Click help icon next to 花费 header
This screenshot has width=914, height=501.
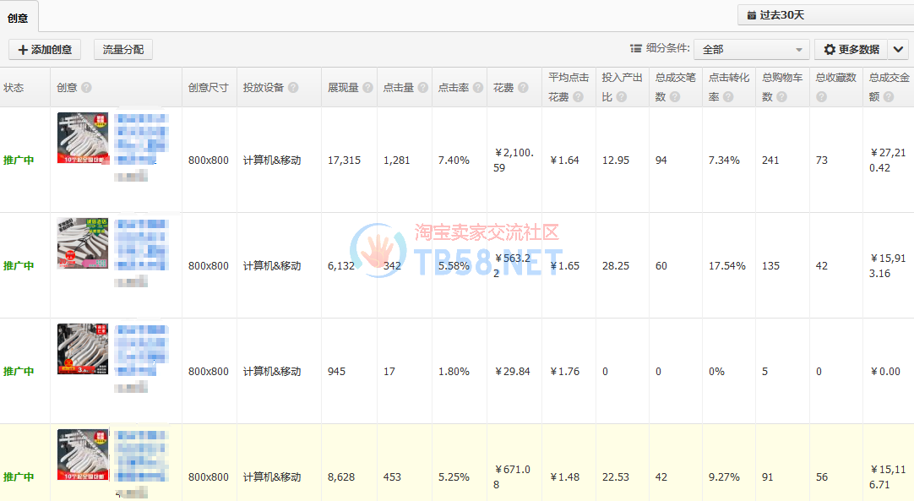coord(524,88)
